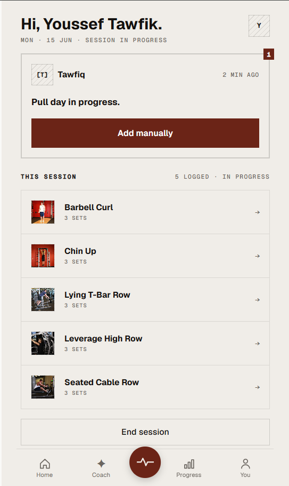Click the Y profile avatar
The width and height of the screenshot is (289, 486).
point(259,26)
